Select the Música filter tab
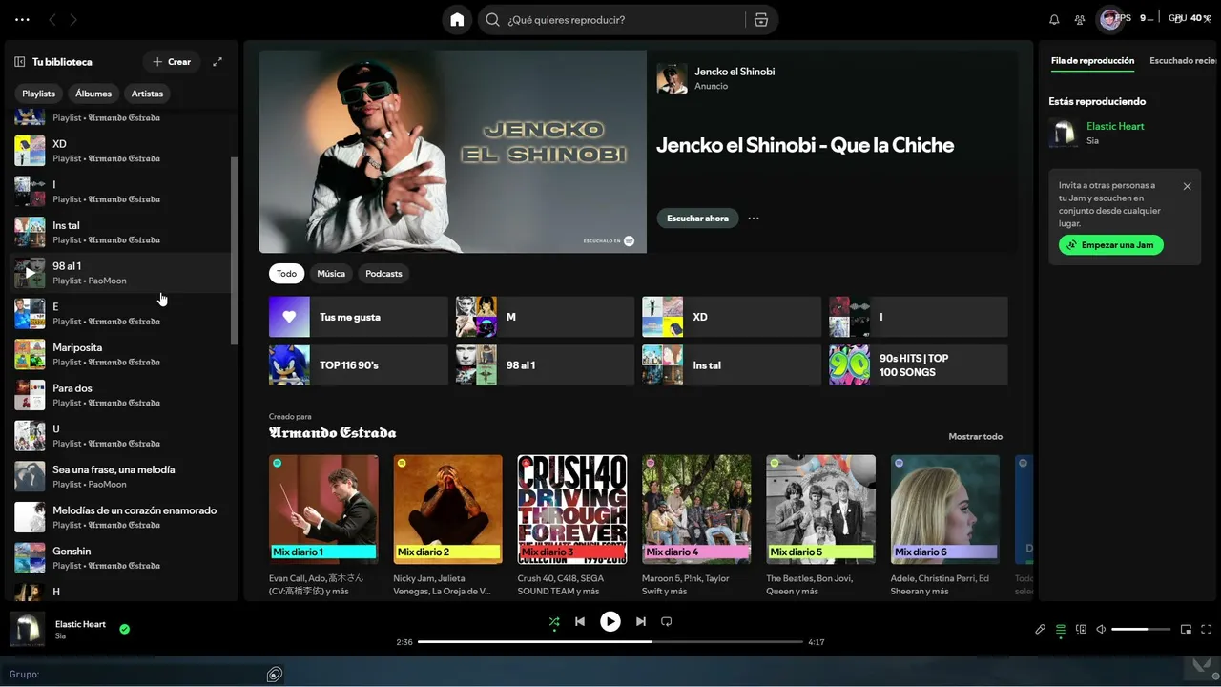The width and height of the screenshot is (1221, 687). click(331, 274)
